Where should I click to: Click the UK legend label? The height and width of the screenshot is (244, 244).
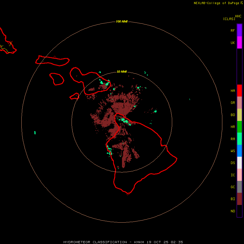click(x=233, y=43)
